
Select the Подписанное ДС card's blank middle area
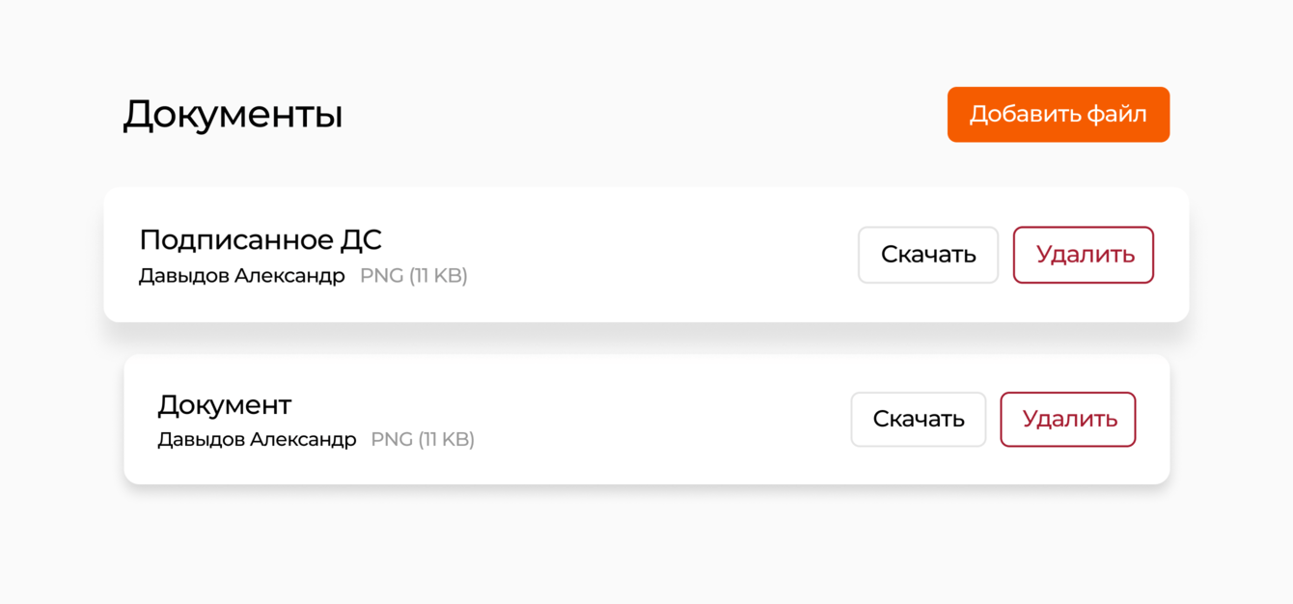(x=656, y=255)
